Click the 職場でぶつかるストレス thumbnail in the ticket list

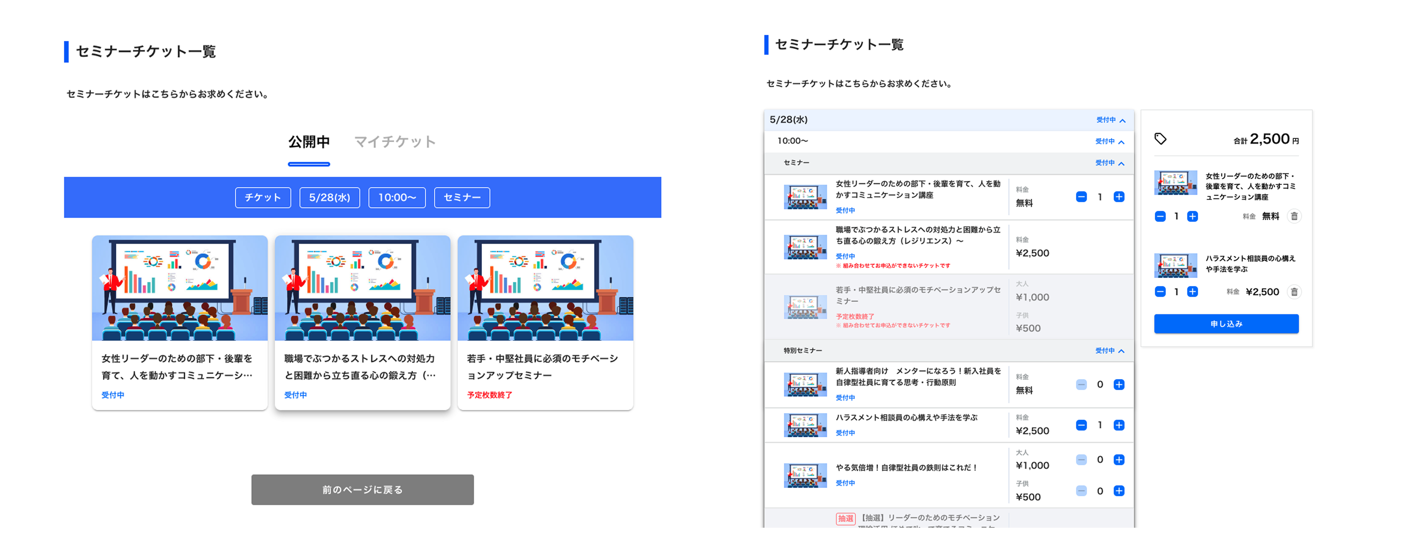tap(805, 247)
